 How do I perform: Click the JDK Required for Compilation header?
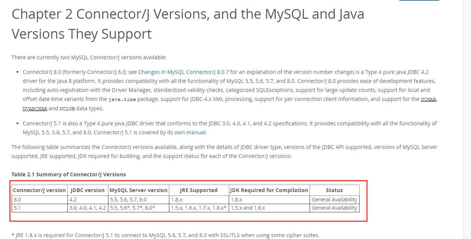(x=269, y=190)
